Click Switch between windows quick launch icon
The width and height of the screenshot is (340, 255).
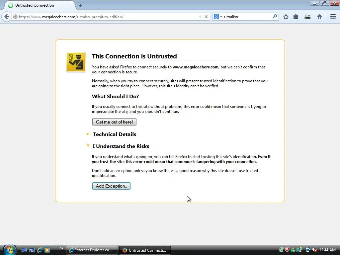pyautogui.click(x=32, y=250)
